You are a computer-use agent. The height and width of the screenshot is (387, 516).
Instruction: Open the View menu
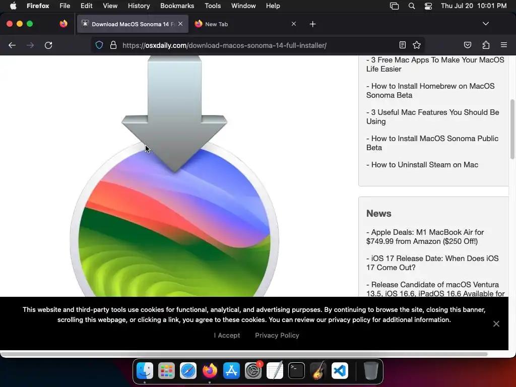pyautogui.click(x=110, y=6)
